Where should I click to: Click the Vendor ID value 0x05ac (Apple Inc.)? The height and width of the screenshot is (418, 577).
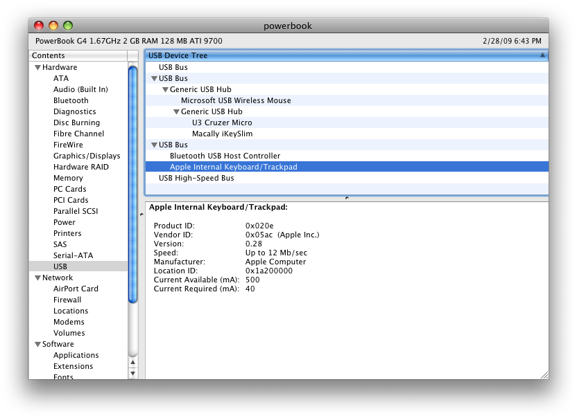point(282,235)
